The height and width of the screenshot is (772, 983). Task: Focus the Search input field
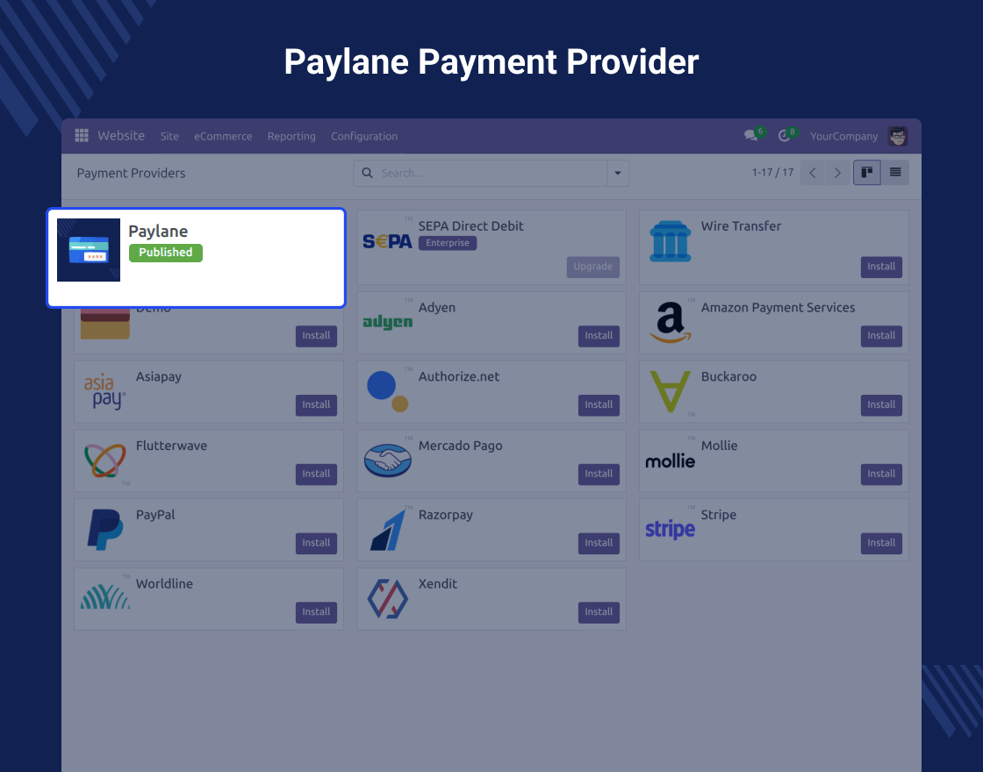[x=491, y=173]
